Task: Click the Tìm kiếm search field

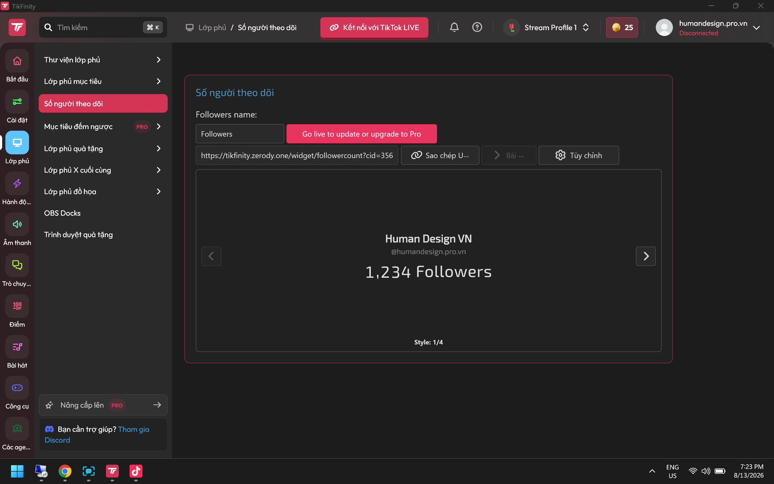Action: point(103,27)
